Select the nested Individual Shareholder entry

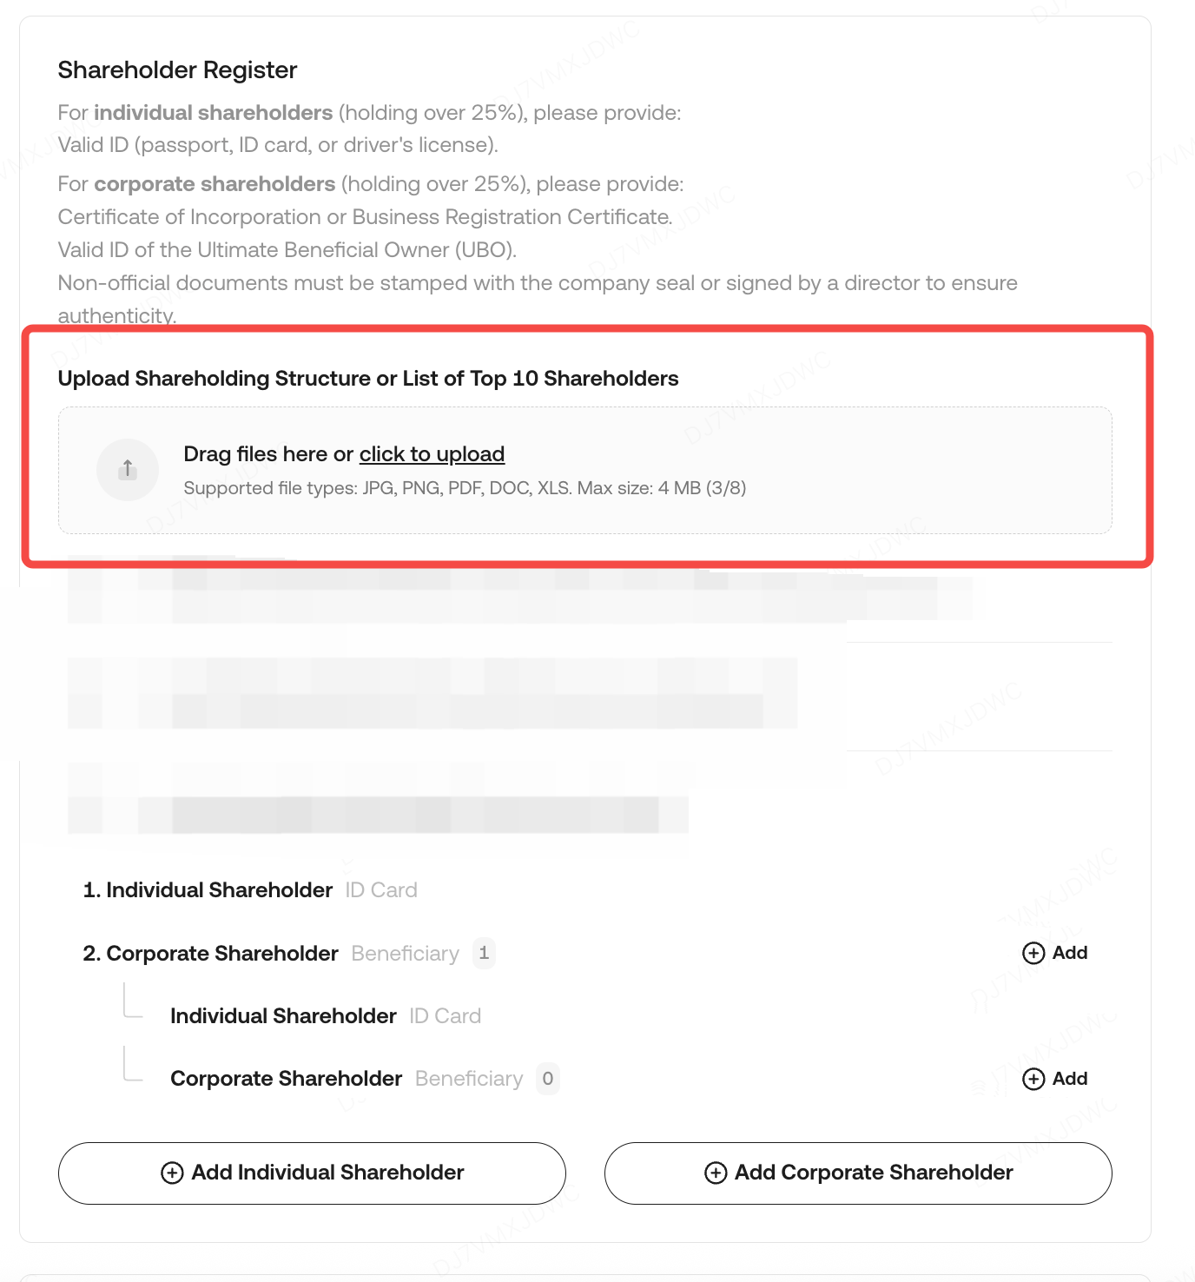(283, 1016)
